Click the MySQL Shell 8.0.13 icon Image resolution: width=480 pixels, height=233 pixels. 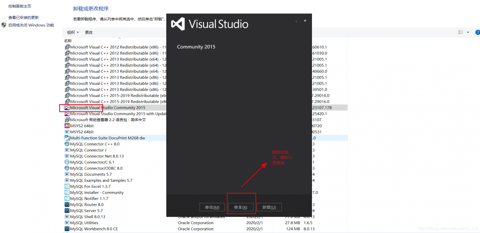coord(67,217)
